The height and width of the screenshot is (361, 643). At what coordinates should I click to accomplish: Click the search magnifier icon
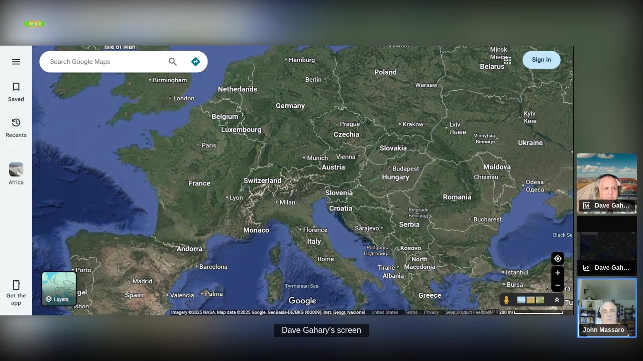pos(173,62)
